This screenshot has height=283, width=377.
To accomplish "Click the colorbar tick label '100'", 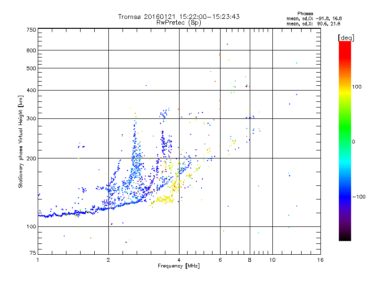I will click(x=357, y=87).
